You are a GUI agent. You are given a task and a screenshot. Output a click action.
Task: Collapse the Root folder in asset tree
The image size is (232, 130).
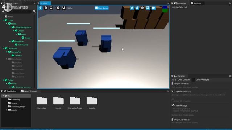coord(3,96)
